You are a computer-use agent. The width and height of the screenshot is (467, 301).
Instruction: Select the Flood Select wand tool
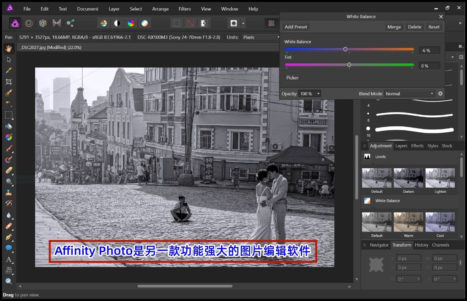tap(9, 104)
